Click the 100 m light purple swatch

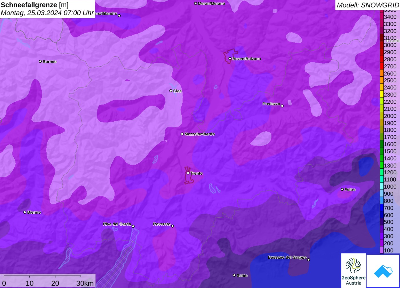382,250
